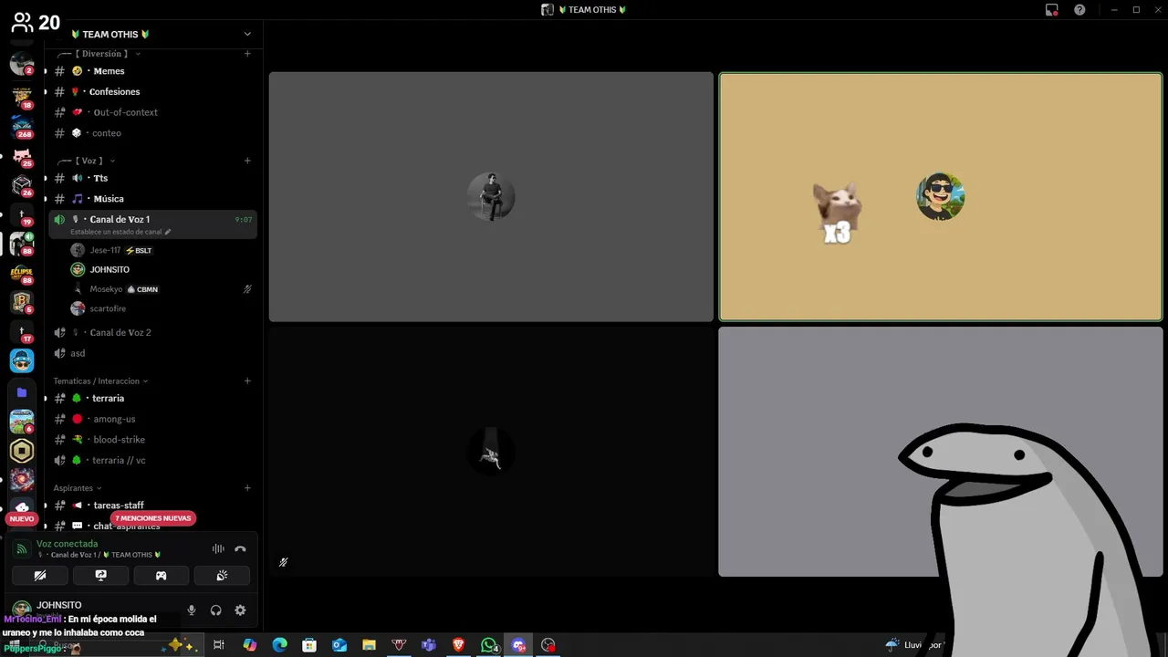Open the server folder icon
1168x657 pixels.
(x=22, y=392)
